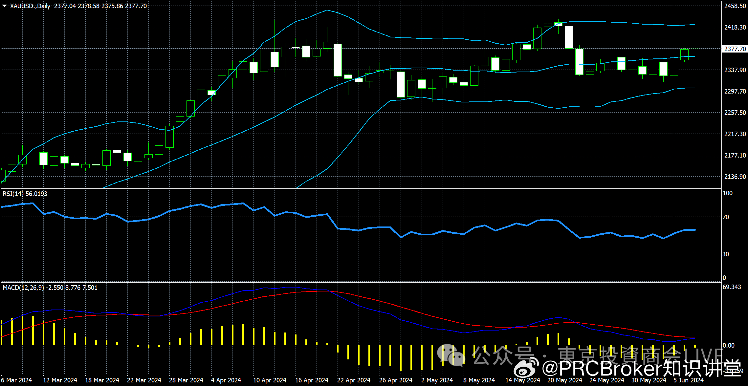The width and height of the screenshot is (748, 386).
Task: Click the RSI overbought level 70 label
Action: pyautogui.click(x=726, y=217)
